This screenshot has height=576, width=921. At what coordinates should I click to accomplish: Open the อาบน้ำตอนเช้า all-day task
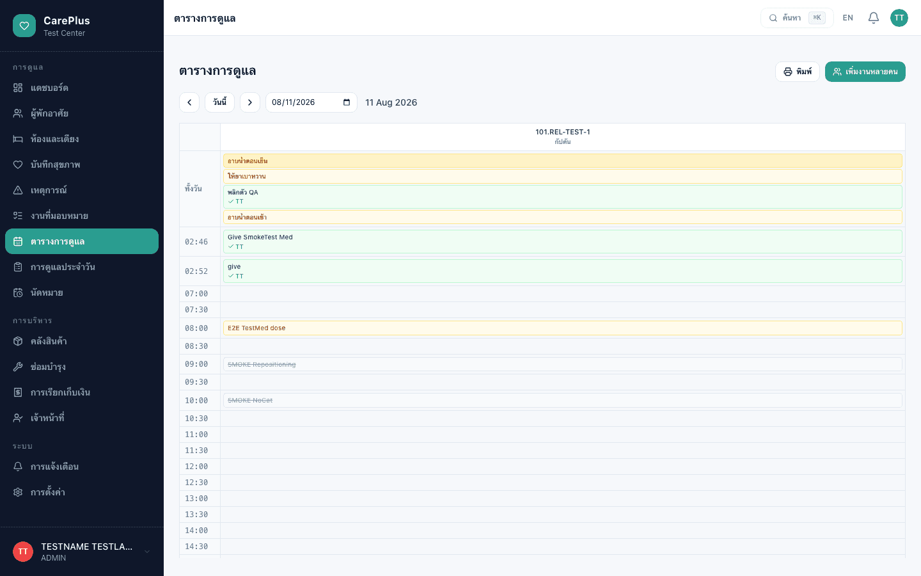[x=563, y=217]
